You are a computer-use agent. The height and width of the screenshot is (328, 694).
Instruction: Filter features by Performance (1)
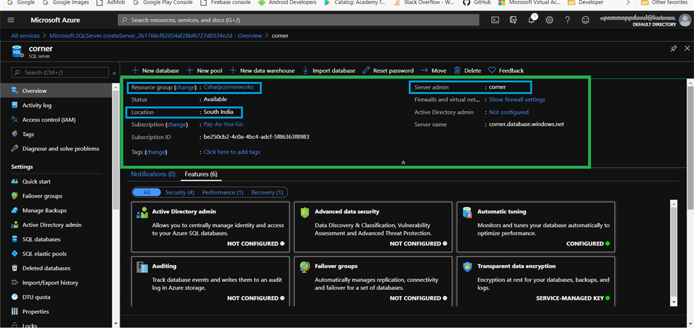tap(222, 192)
